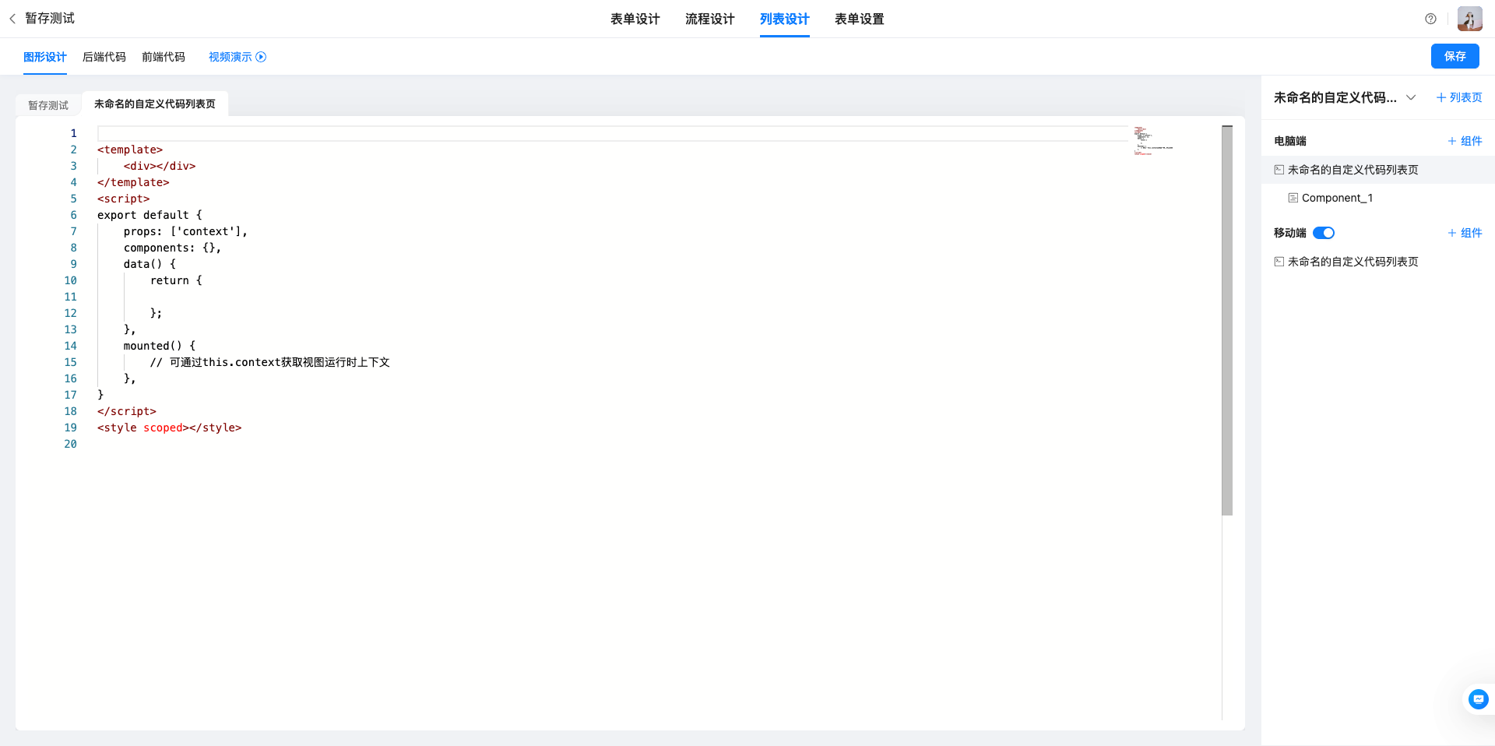The width and height of the screenshot is (1495, 746).
Task: Click the <style scoped></style> line
Action: tap(170, 428)
